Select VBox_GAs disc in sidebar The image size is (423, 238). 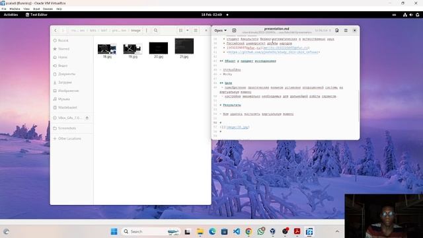point(69,118)
